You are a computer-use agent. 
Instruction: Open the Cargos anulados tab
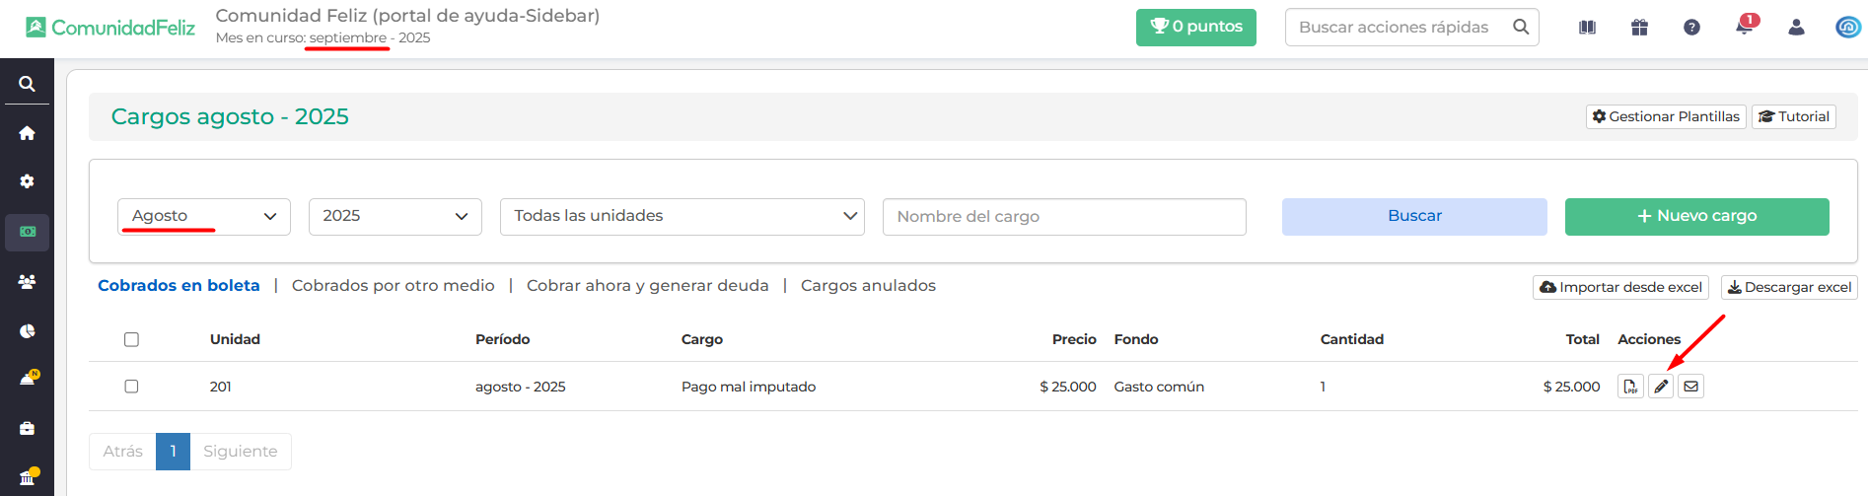(868, 285)
